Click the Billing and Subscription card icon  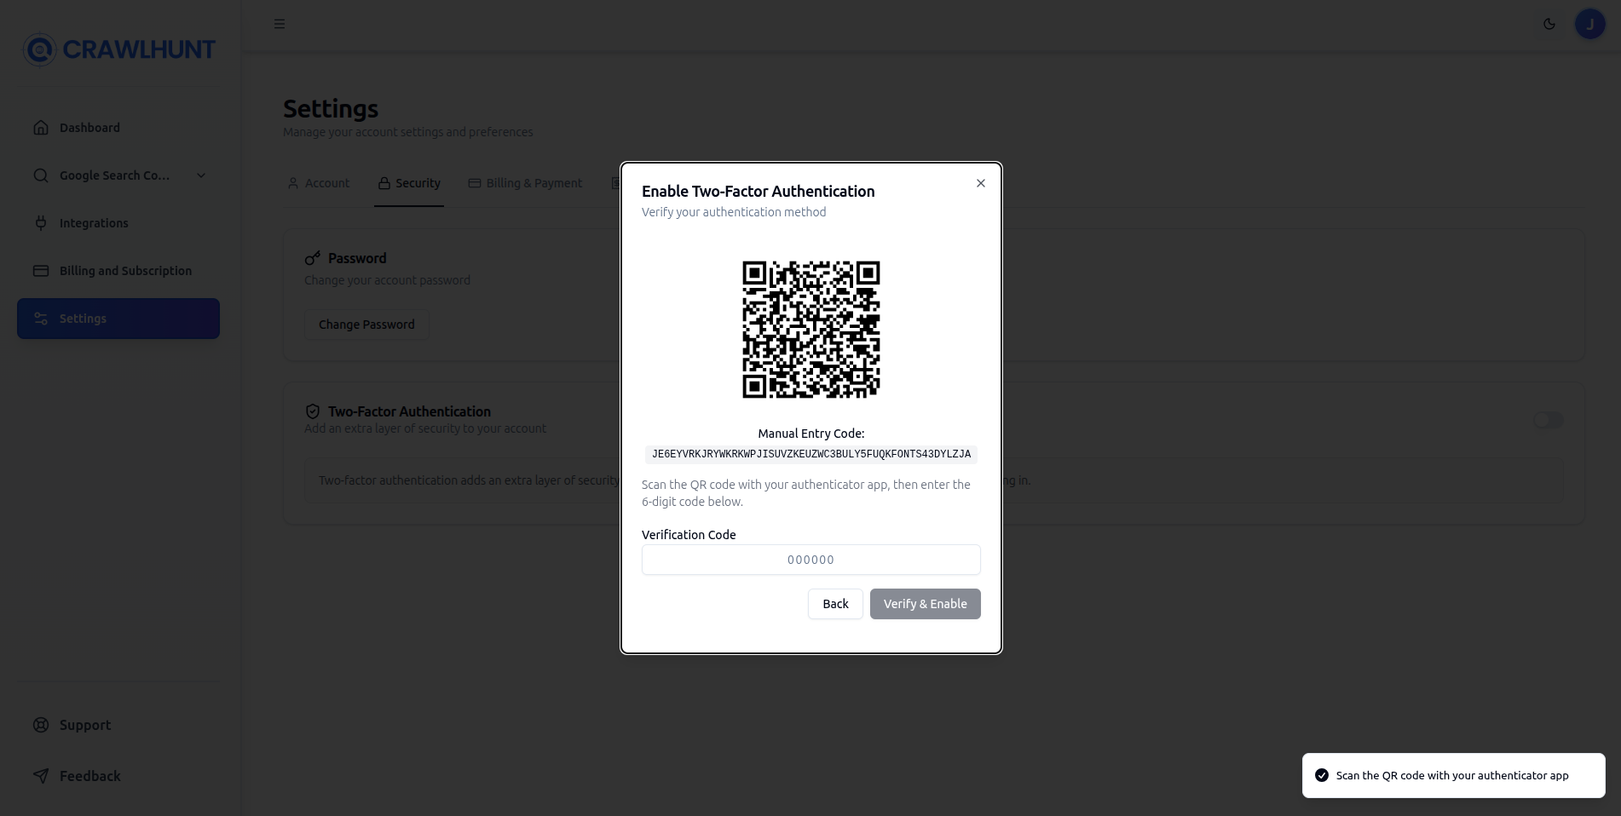40,270
